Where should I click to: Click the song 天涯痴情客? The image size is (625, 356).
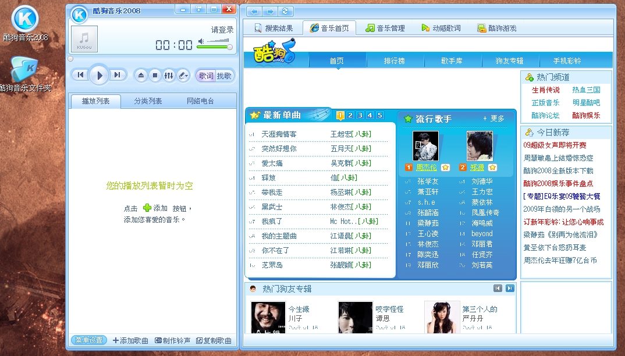pos(279,134)
